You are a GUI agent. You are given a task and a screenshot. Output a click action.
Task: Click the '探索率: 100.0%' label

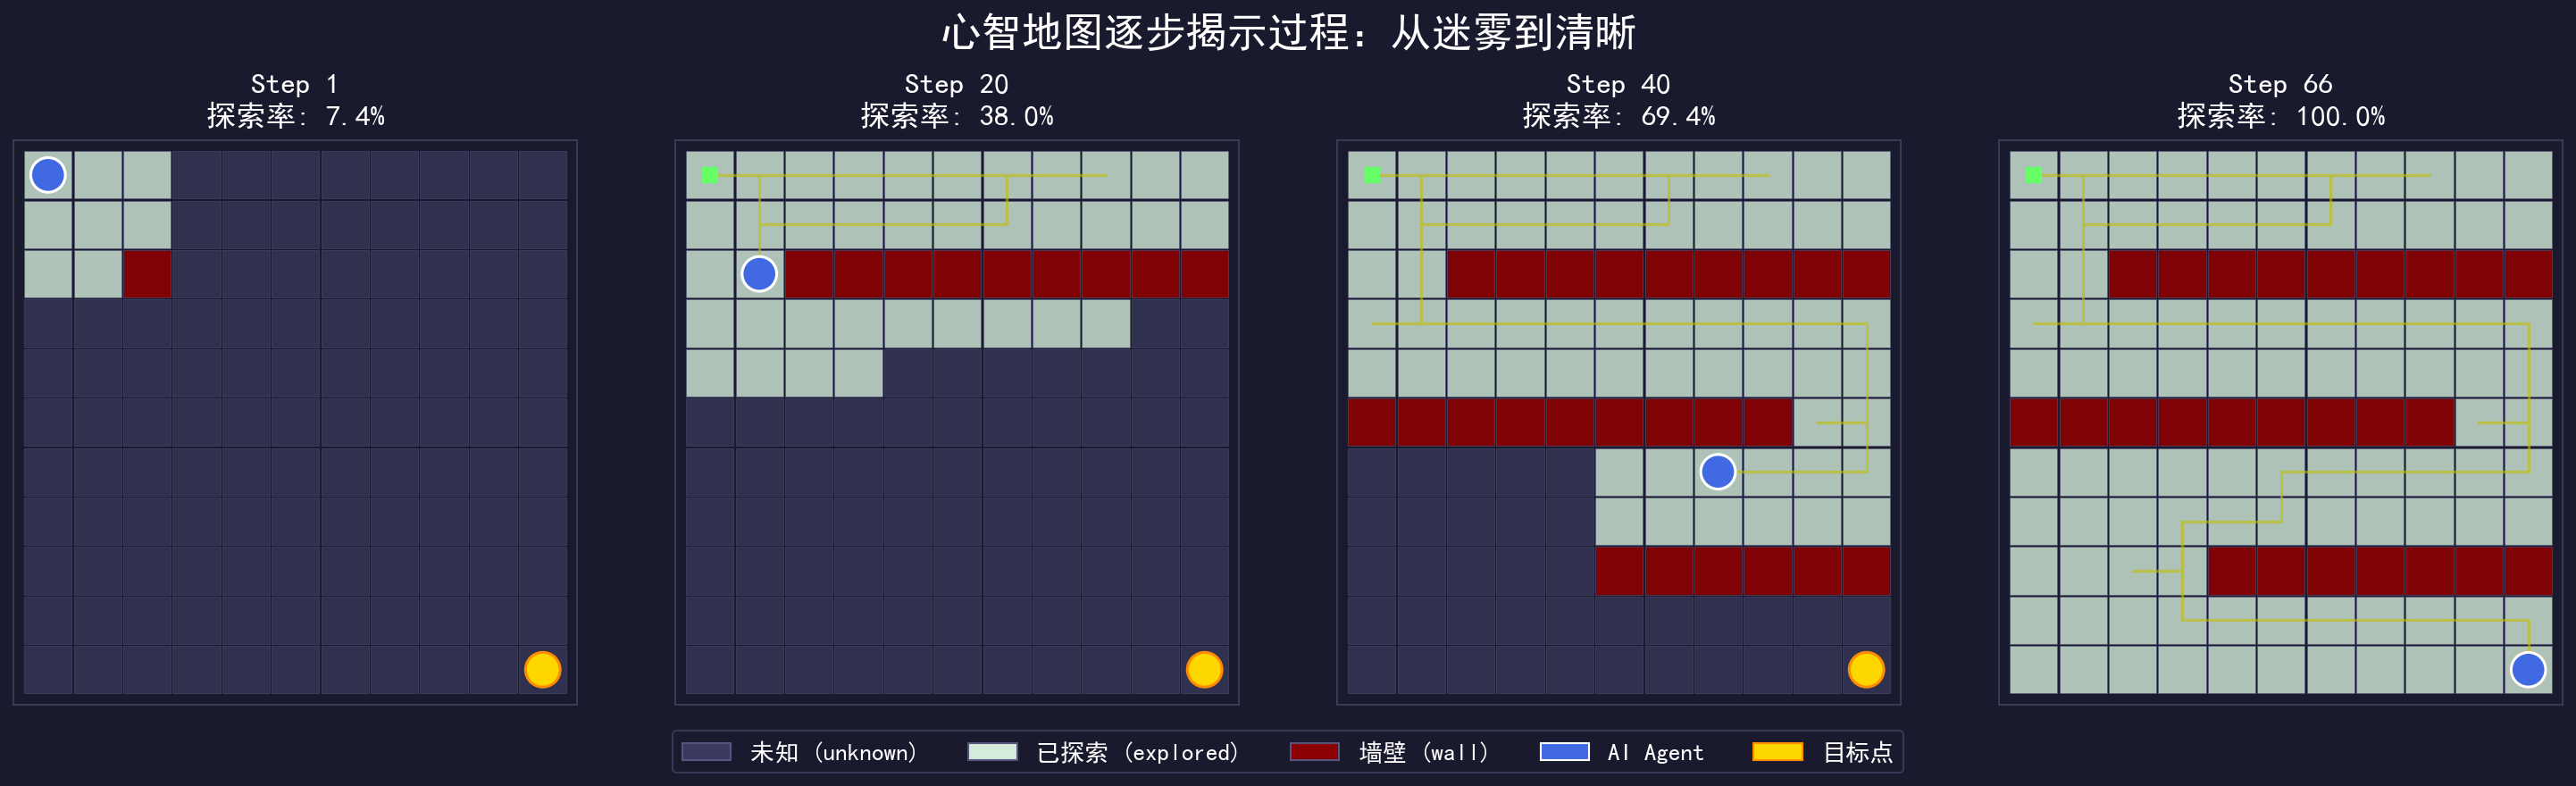[x=2281, y=116]
